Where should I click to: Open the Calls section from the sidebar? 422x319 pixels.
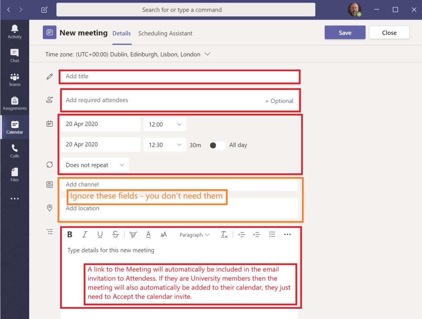tap(14, 148)
